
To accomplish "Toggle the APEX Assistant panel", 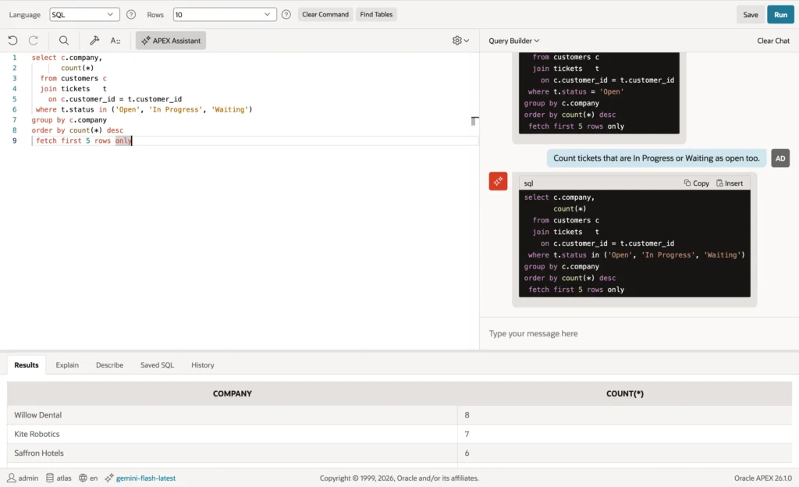I will pos(171,41).
